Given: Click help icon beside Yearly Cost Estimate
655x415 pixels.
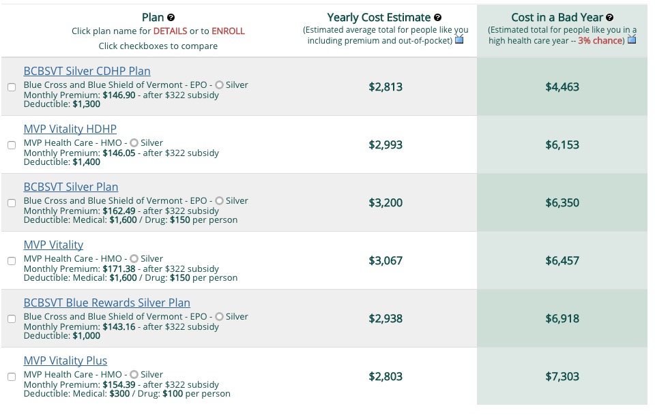Looking at the screenshot, I should click(438, 18).
